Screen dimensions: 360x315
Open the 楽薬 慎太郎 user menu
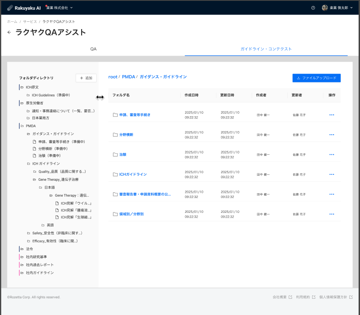[x=337, y=8]
